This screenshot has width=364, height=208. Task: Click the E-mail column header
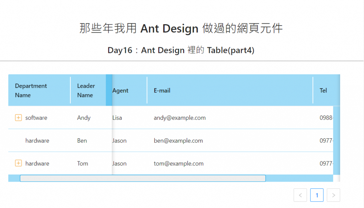point(230,90)
